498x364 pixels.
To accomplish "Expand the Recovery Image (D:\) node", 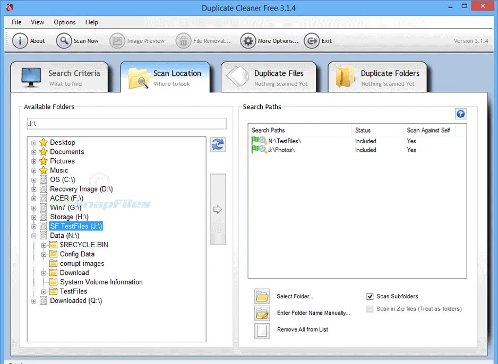I will 33,189.
